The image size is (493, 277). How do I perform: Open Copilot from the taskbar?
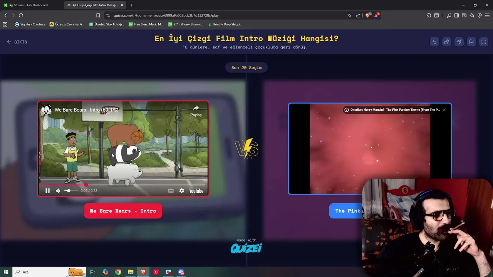(x=105, y=272)
